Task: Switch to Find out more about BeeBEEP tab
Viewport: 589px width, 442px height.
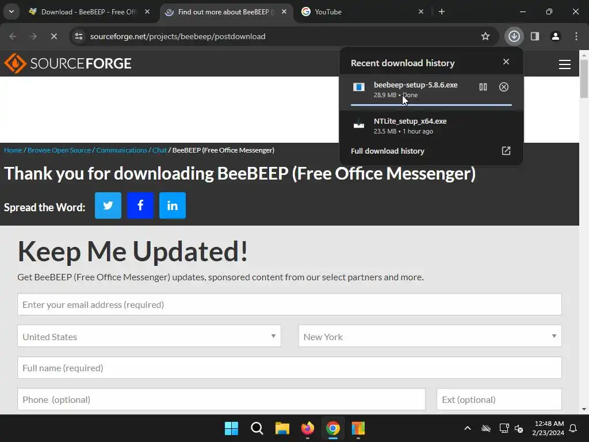Action: point(225,12)
